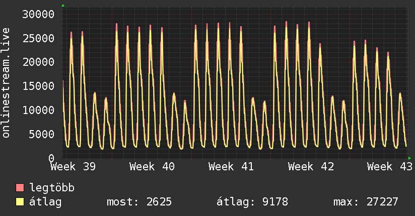
Task: Click the yellow átlag legend color swatch
Action: coord(20,202)
